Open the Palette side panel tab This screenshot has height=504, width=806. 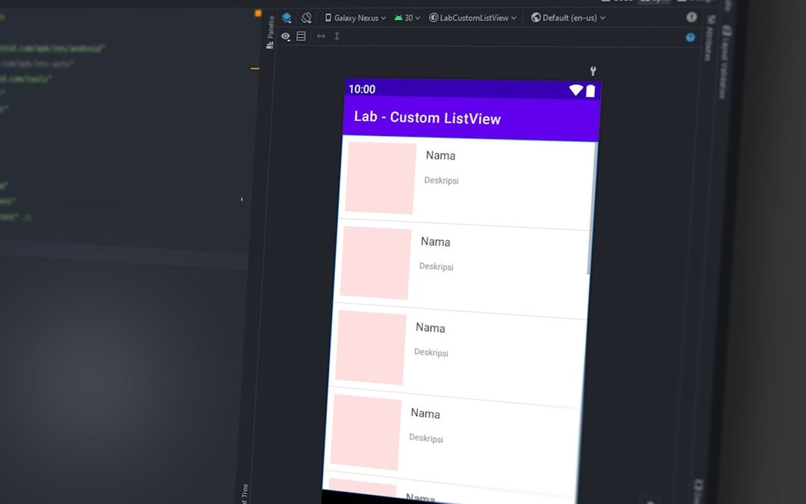pos(270,31)
